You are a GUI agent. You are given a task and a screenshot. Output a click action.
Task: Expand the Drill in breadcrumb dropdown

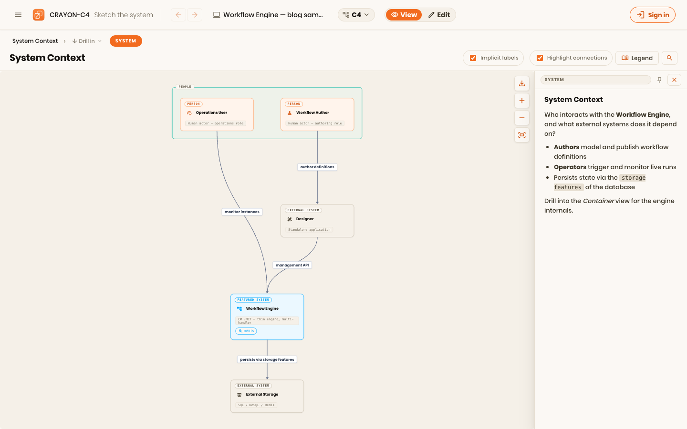(87, 41)
